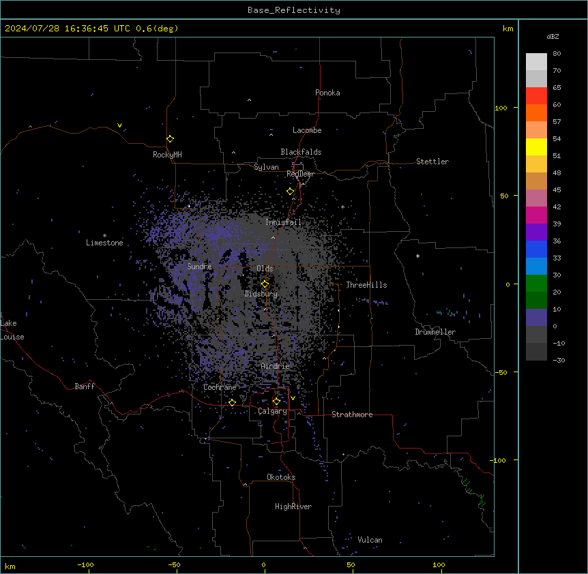Click the Sylvan label
588x574 pixels.
coord(266,167)
